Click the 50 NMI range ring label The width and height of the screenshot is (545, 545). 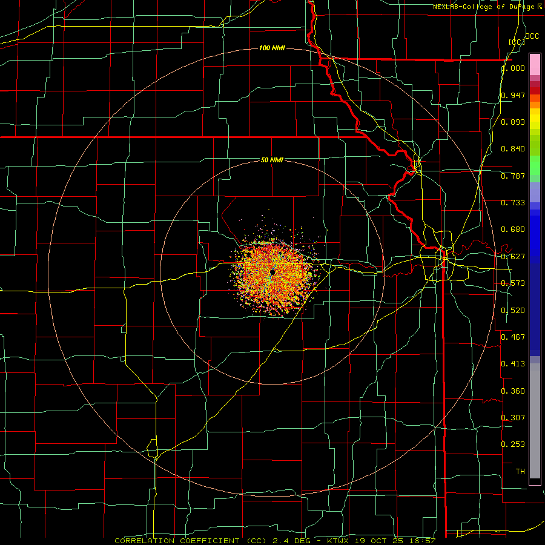point(272,160)
